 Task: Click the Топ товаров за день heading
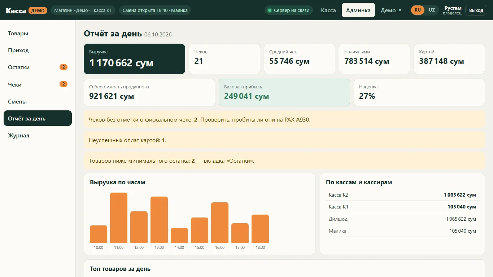coord(120,269)
